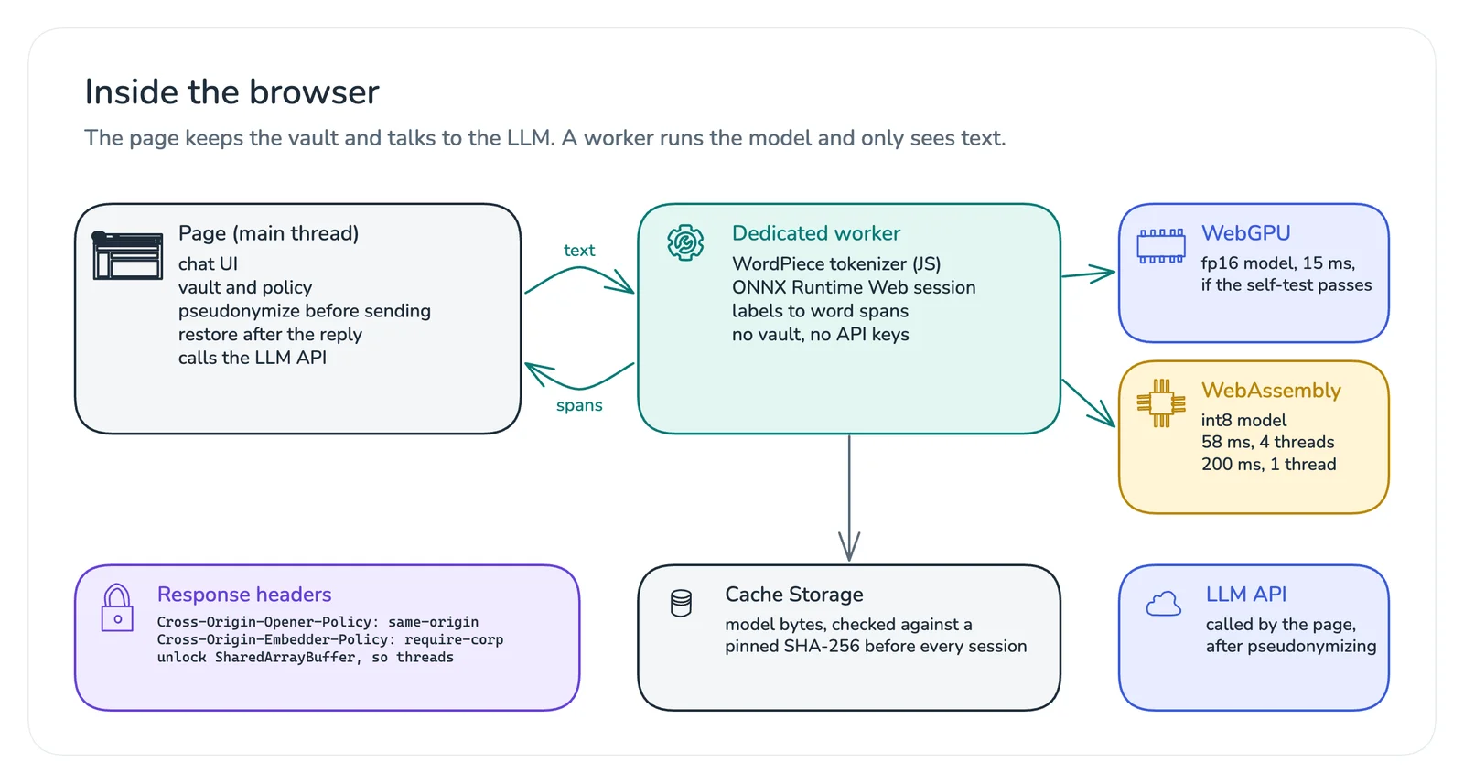Click the Cross-Origin-Embedder-Policy header line
1464x783 pixels.
pyautogui.click(x=329, y=639)
